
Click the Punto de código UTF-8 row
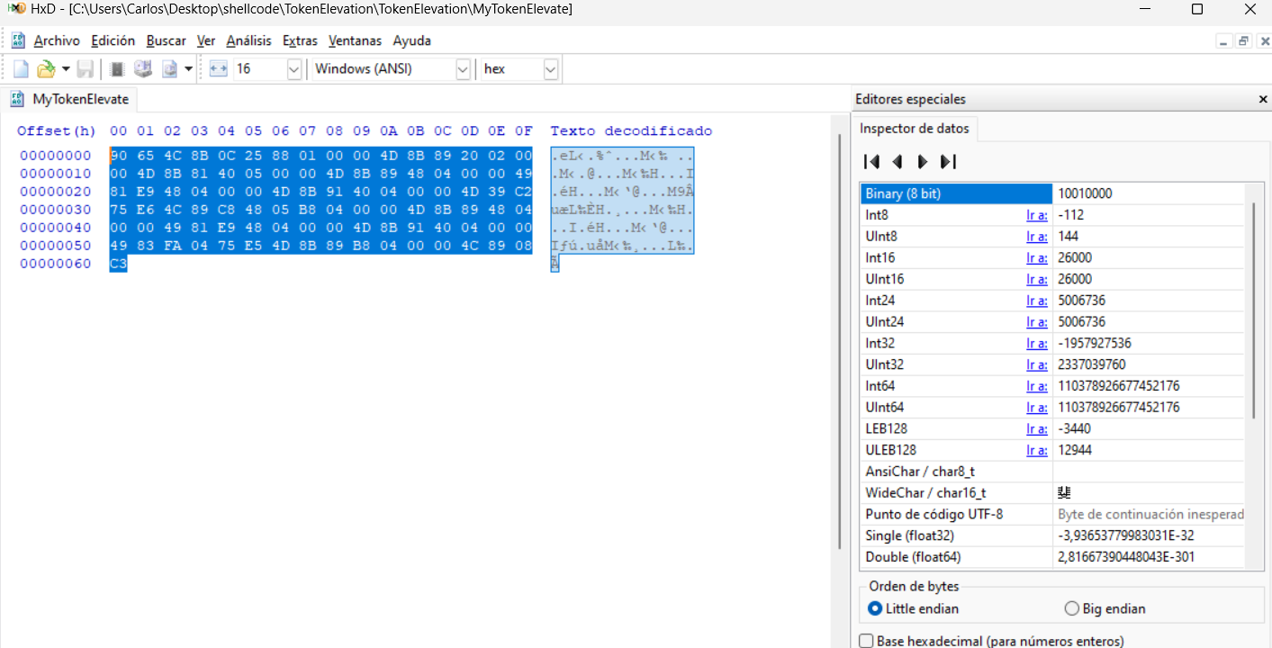[1052, 515]
